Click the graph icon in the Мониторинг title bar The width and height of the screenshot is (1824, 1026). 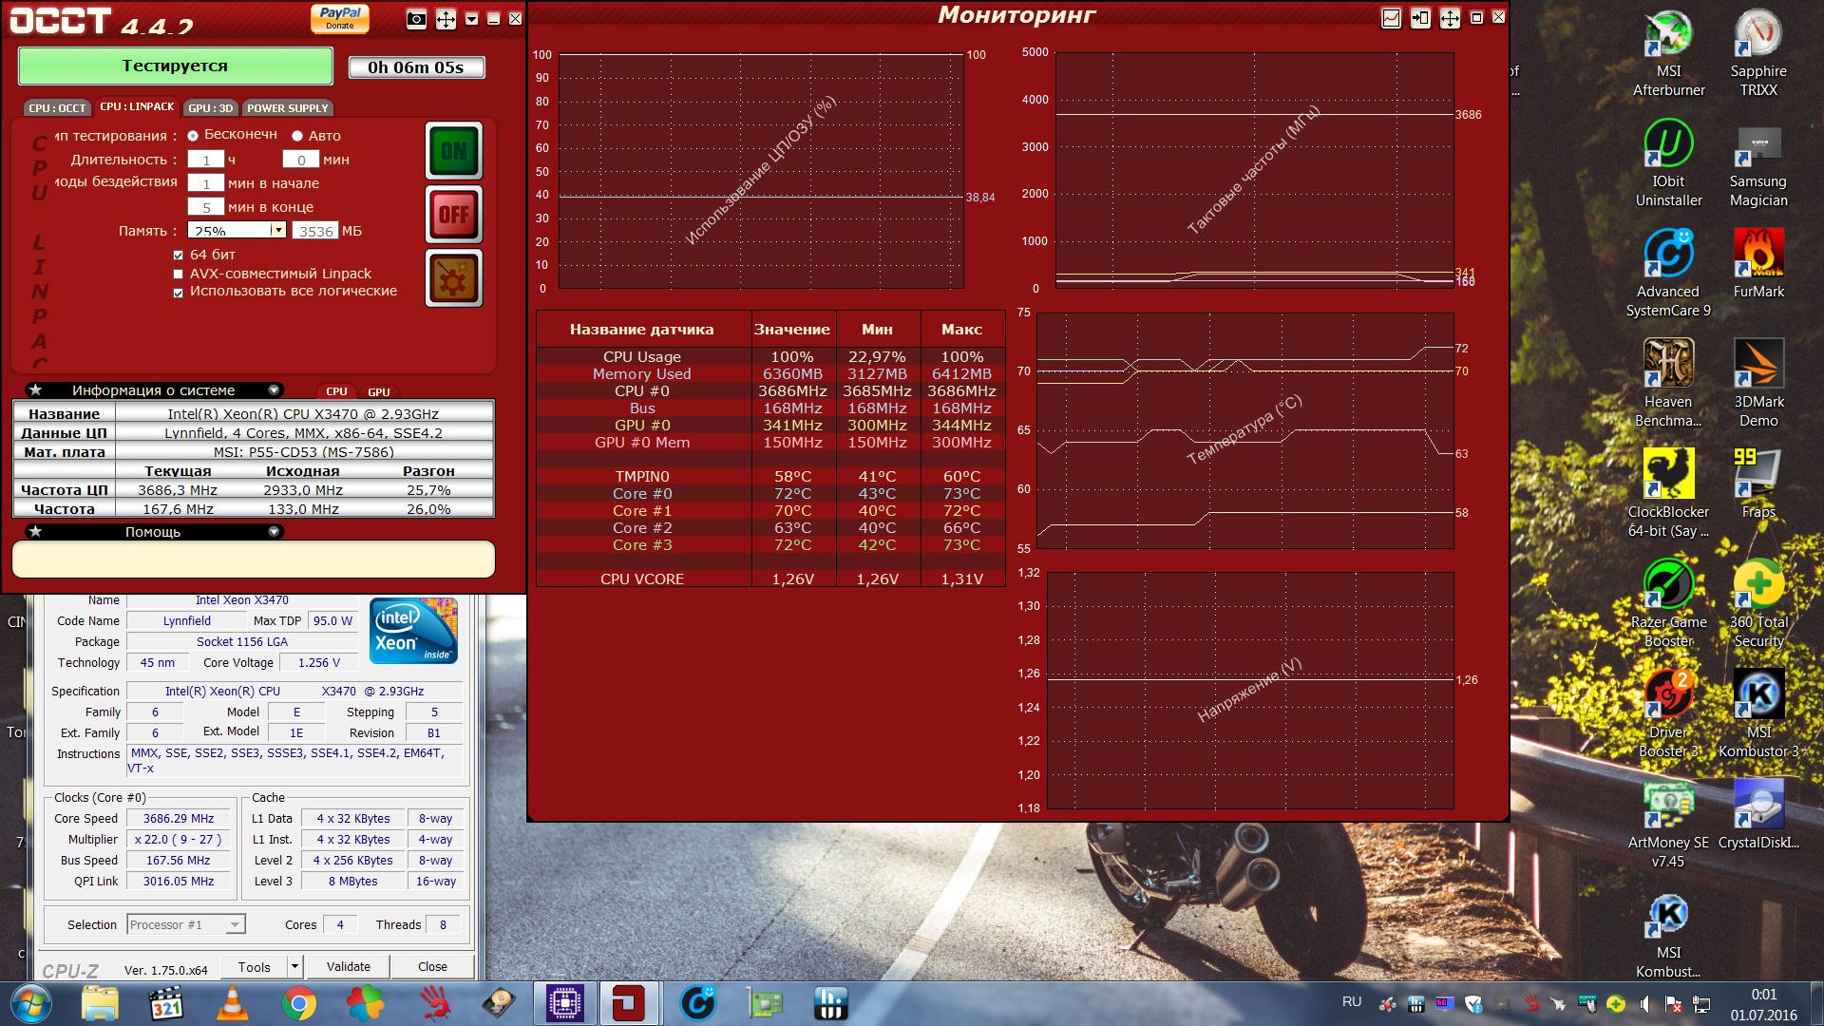[x=1391, y=18]
